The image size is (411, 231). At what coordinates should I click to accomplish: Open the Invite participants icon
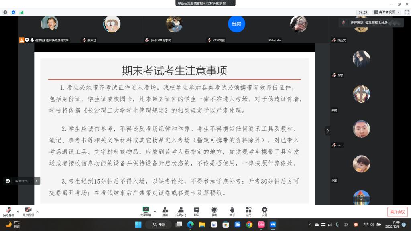click(x=165, y=210)
